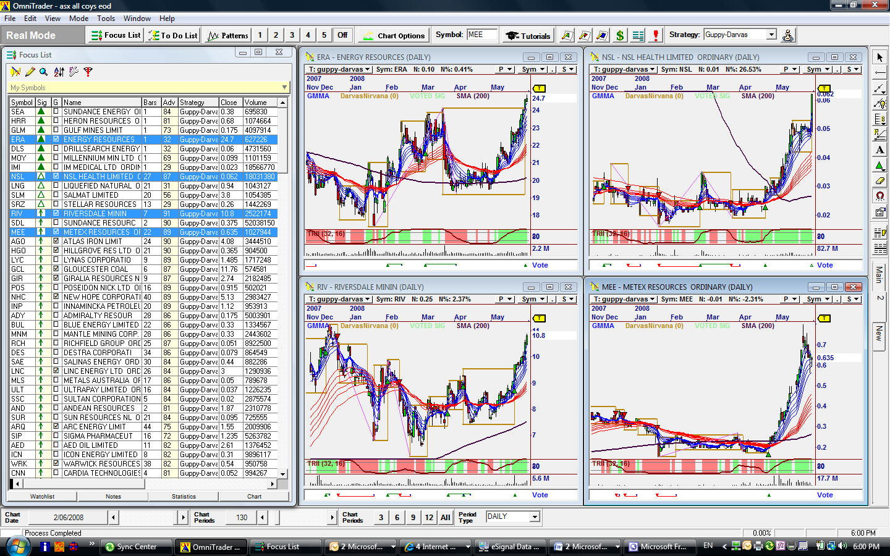Screen dimensions: 890x556
Task: Click the Volume column header
Action: pos(260,103)
